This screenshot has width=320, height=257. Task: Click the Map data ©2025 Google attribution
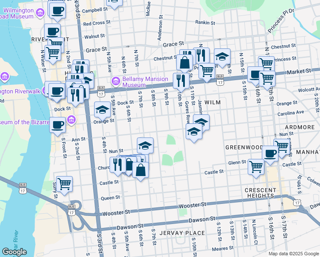coord(293,254)
